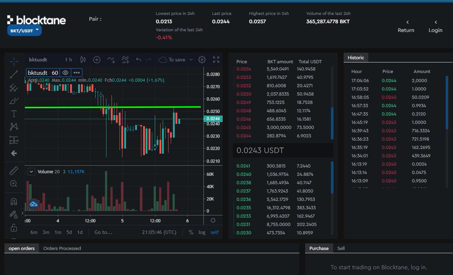Click the Undo arrow in chart toolbar
453x275 pixels.
[138, 60]
